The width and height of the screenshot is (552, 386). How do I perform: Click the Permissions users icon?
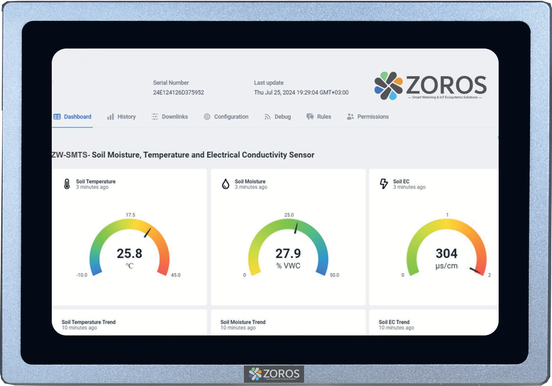350,116
